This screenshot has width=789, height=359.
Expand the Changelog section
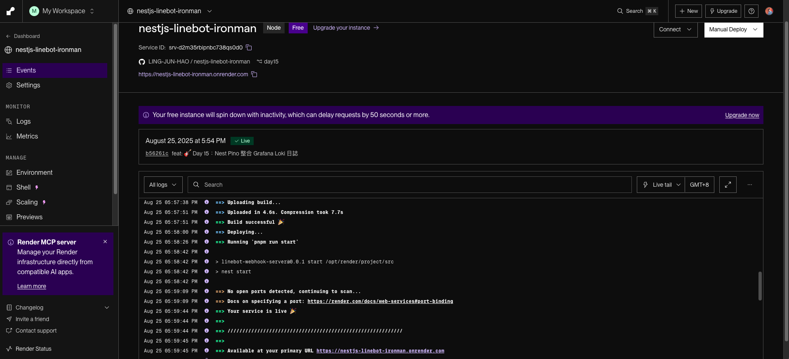(58, 307)
